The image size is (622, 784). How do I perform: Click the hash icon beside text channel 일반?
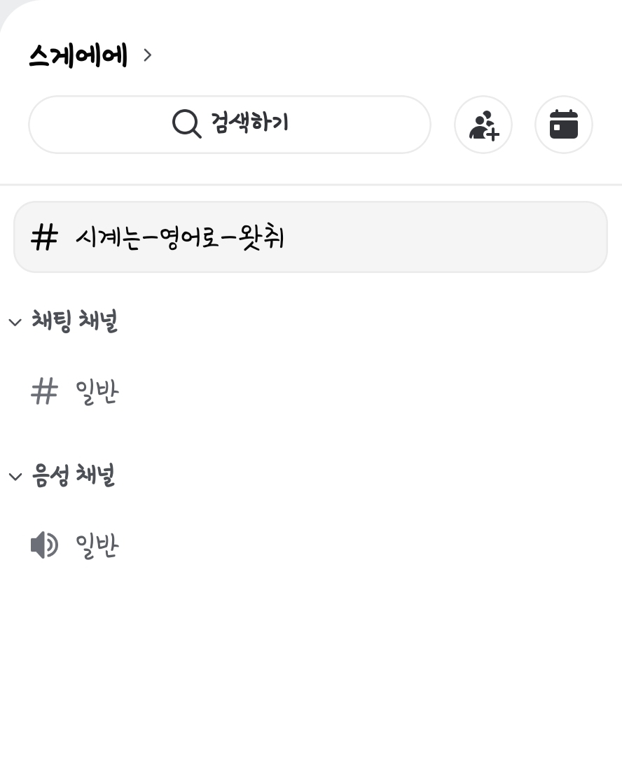(45, 391)
